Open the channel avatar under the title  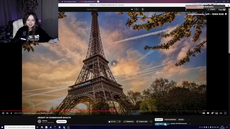point(39,121)
